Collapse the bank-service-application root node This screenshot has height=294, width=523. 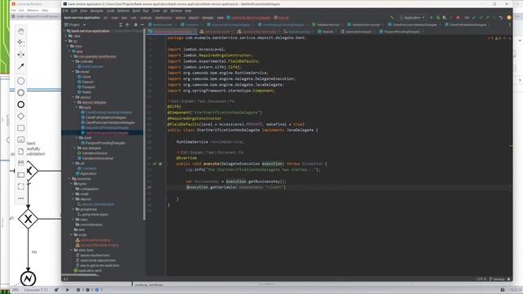click(65, 31)
